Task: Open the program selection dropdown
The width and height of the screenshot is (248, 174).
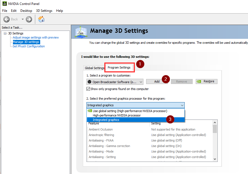Action: (x=115, y=82)
